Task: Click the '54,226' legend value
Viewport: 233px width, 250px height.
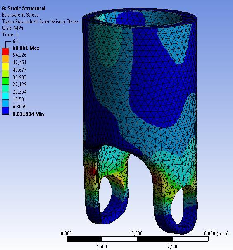Action: (19, 55)
